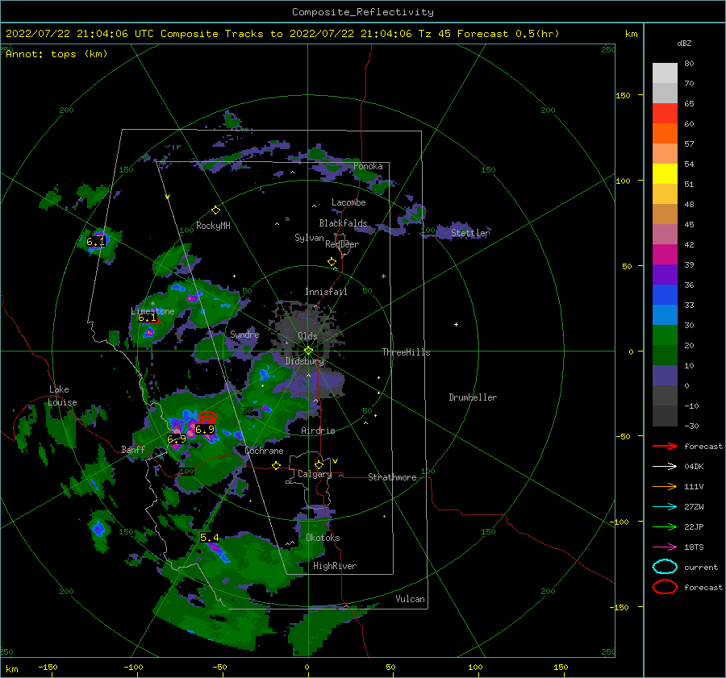Click the red swatch in dBZ scale

tap(665, 114)
